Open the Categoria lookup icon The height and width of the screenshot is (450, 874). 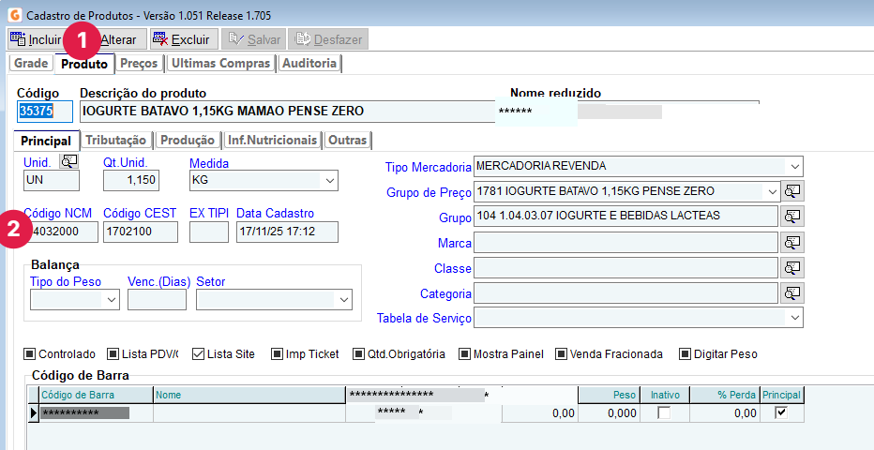792,292
